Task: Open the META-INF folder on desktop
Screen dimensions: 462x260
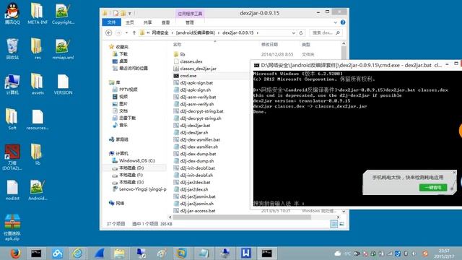Action: (38, 14)
